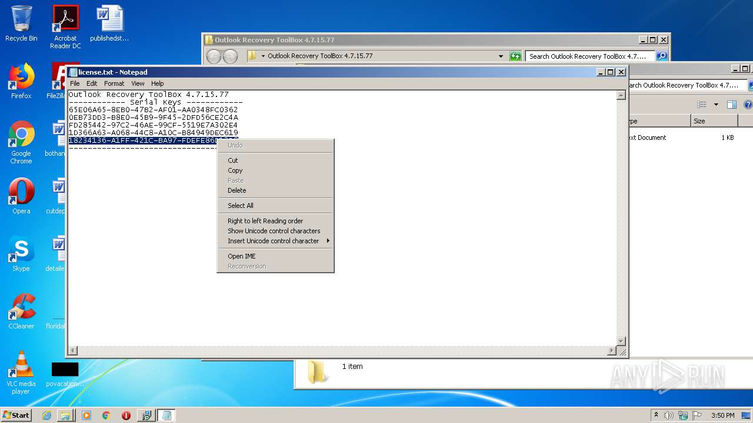This screenshot has width=753, height=423.
Task: Toggle the preview pane icon
Action: click(x=732, y=105)
